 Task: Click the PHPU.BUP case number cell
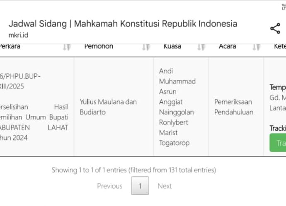21,81
